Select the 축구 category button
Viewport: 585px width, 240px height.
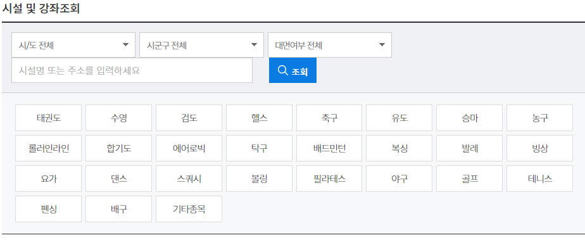tap(329, 118)
